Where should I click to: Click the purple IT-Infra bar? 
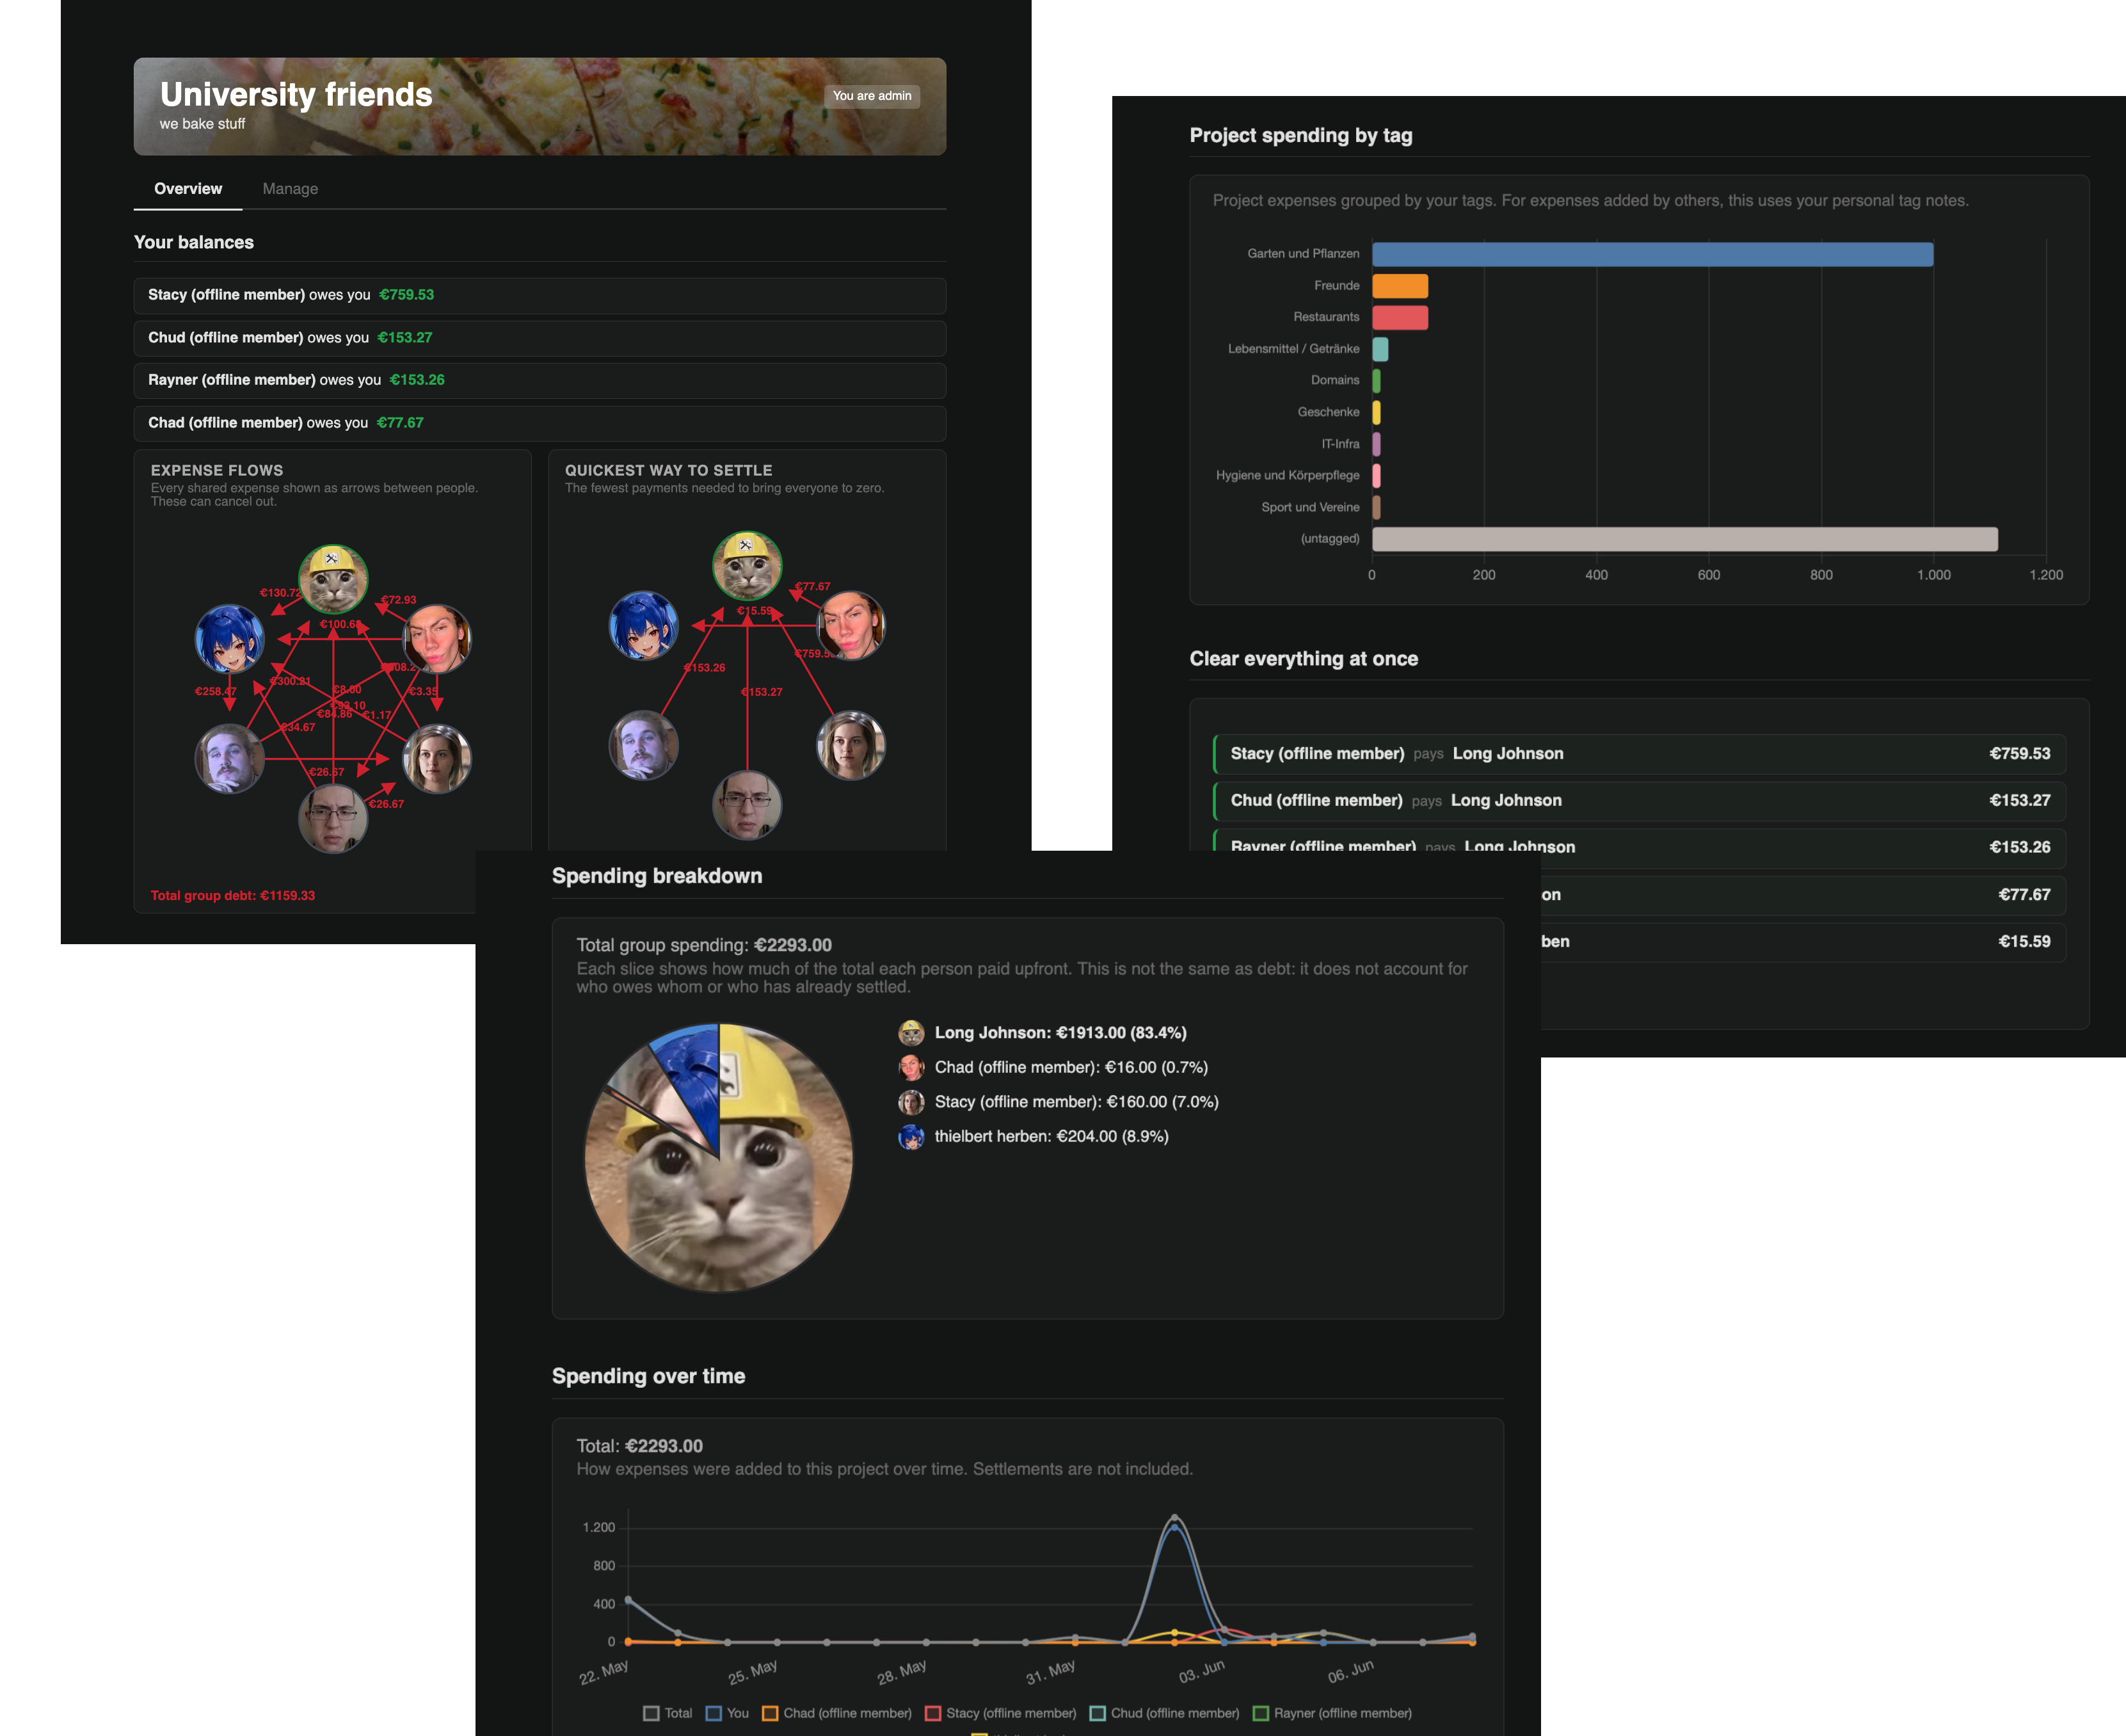pyautogui.click(x=1377, y=444)
